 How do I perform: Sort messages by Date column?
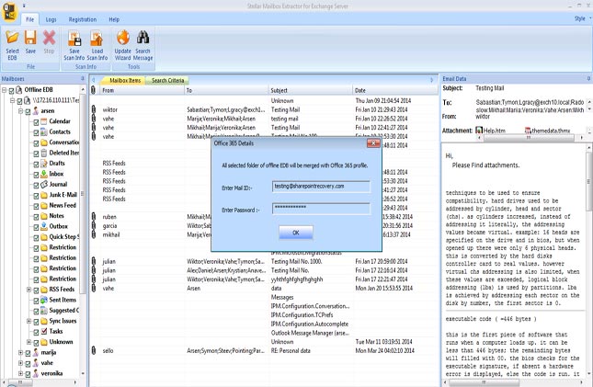pyautogui.click(x=394, y=90)
